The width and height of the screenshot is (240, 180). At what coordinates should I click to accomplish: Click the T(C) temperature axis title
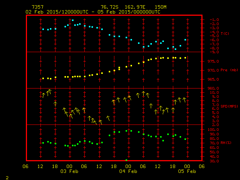(x=225, y=33)
